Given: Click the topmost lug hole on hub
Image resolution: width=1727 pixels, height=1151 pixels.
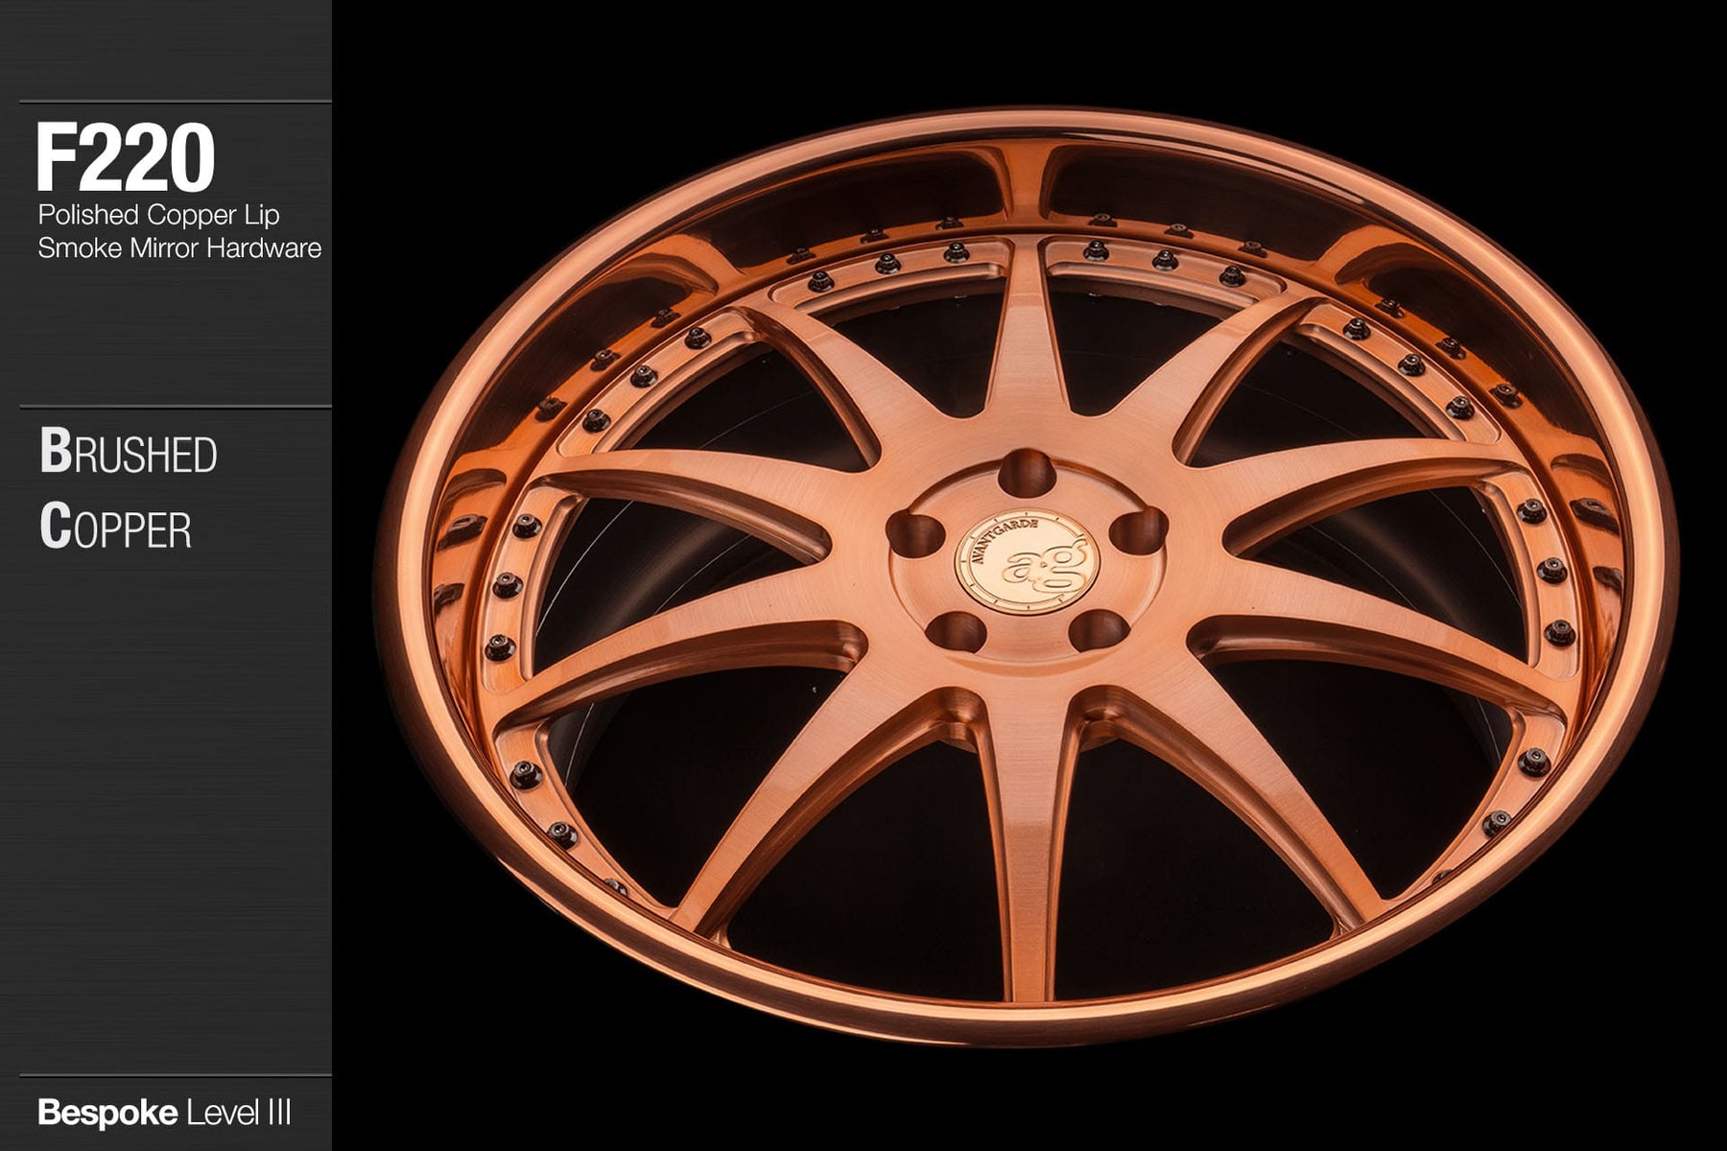Looking at the screenshot, I should tap(1028, 471).
